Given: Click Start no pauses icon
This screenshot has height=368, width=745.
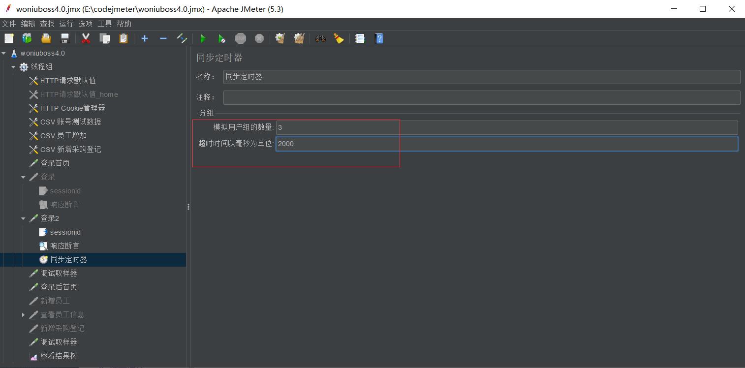Looking at the screenshot, I should [x=222, y=38].
